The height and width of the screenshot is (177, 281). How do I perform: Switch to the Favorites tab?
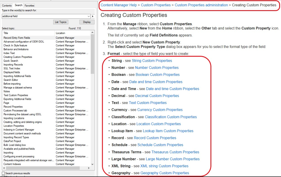[29, 5]
